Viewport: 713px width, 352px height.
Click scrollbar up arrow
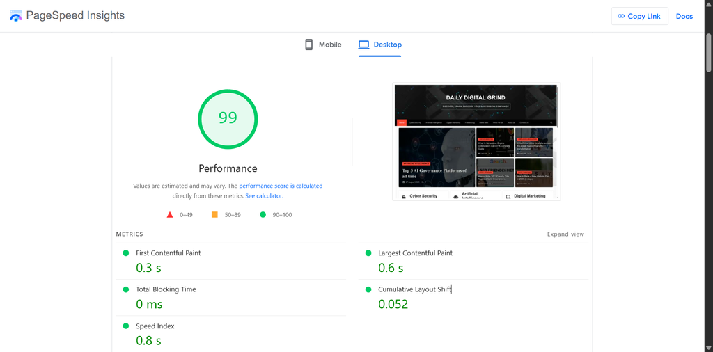click(708, 3)
